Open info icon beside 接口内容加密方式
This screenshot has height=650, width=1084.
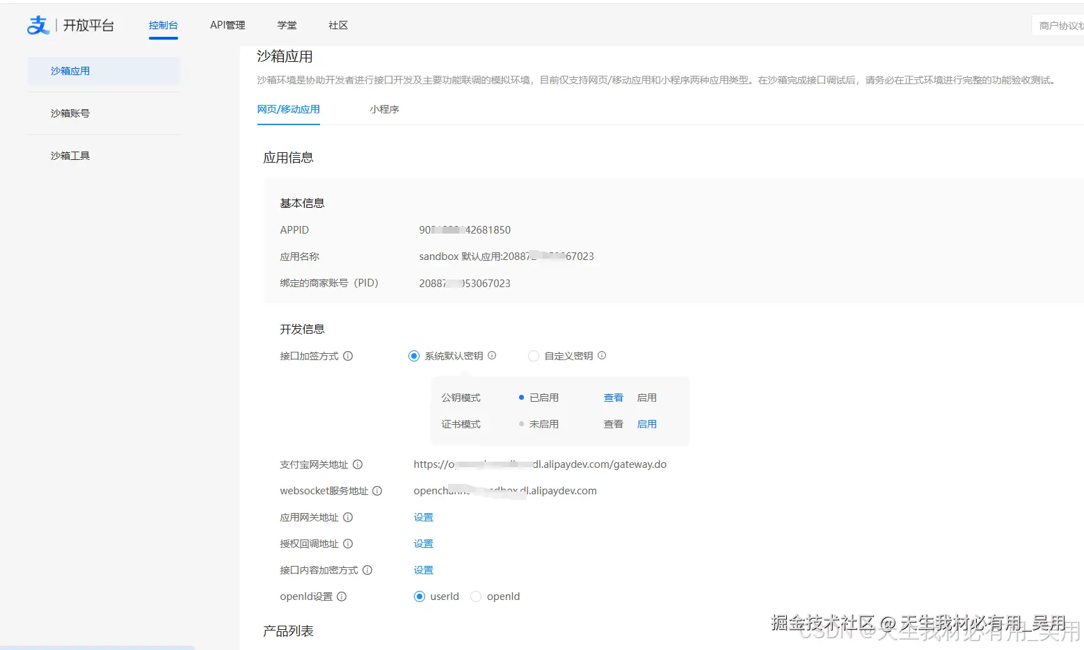tap(367, 570)
